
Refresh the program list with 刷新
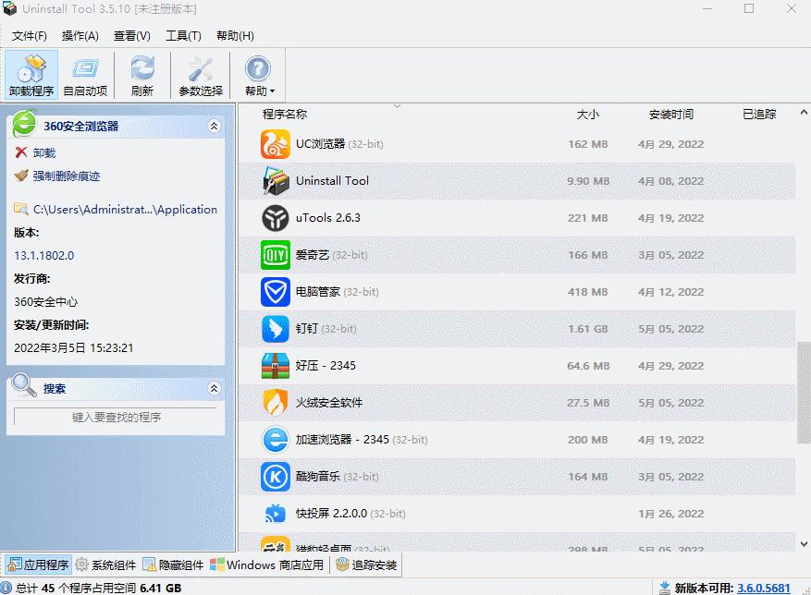[142, 76]
